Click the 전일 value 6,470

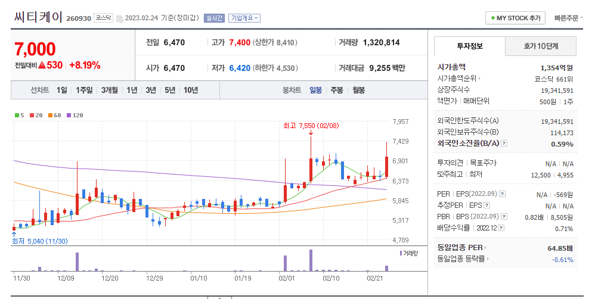click(174, 42)
